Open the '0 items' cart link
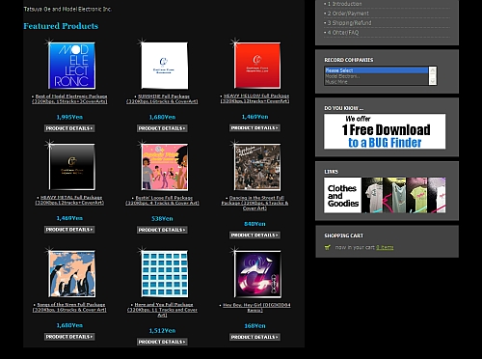 pos(385,247)
